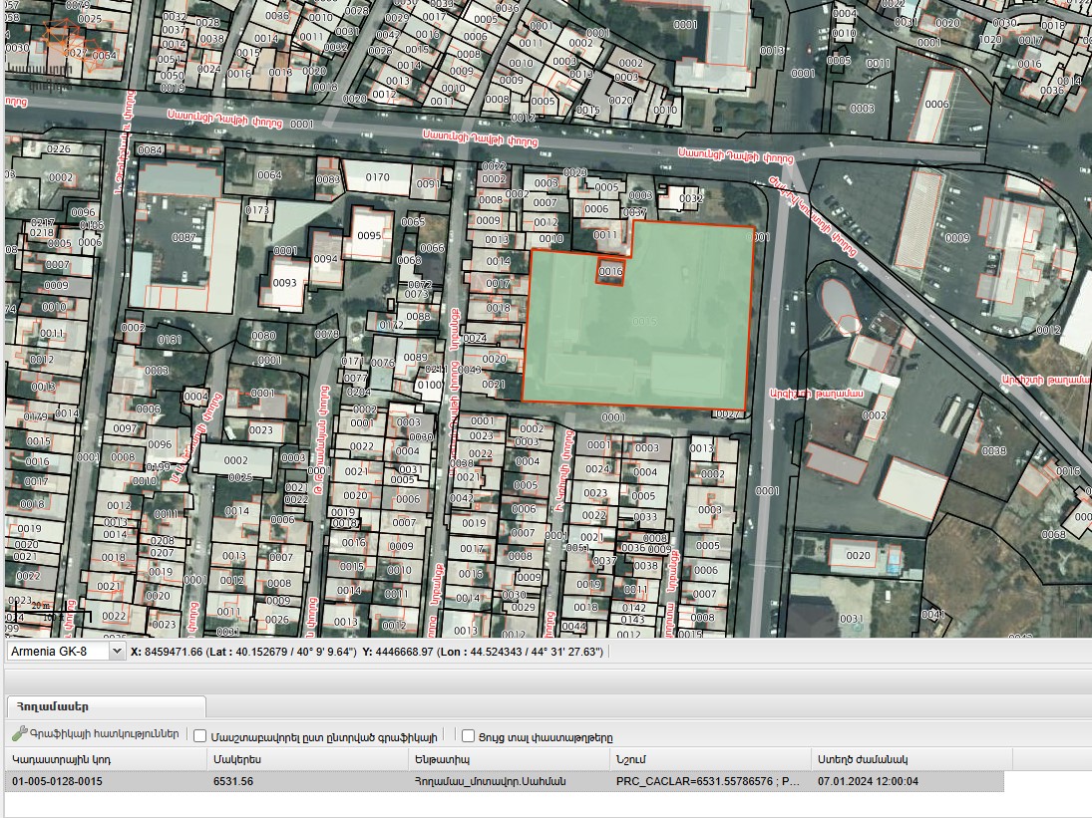
Task: Click the PRC_CACLAR note cell
Action: pos(710,781)
